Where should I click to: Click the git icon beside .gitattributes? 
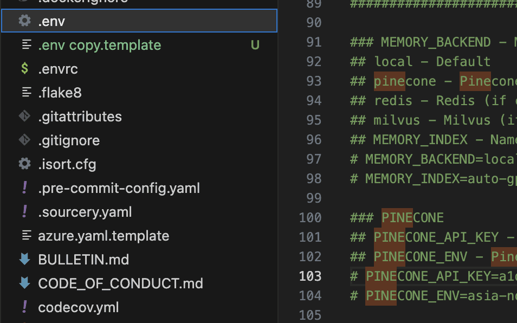[x=25, y=117]
